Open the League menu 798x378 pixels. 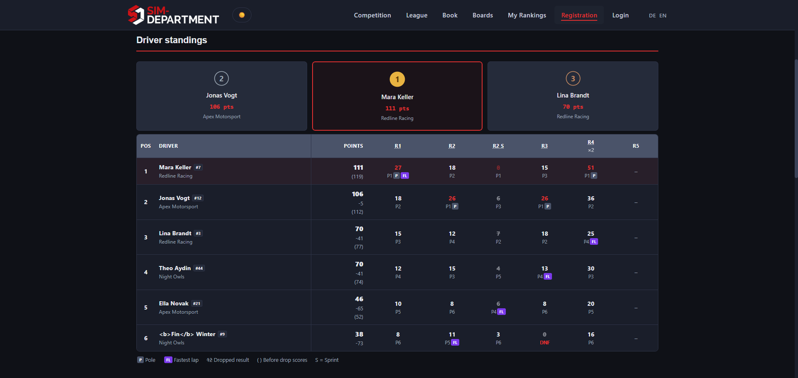click(x=416, y=15)
